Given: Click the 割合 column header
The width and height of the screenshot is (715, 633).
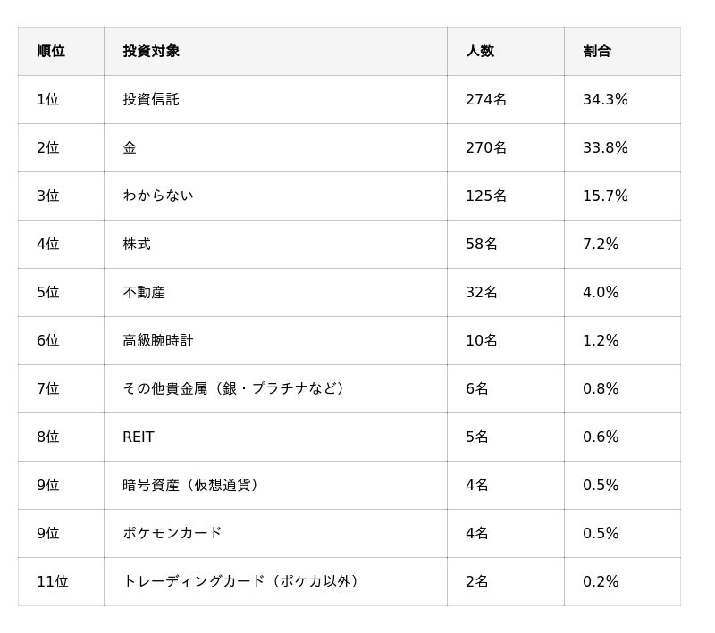Looking at the screenshot, I should 597,51.
